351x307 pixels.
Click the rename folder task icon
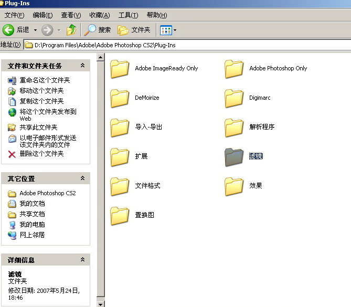(12, 80)
